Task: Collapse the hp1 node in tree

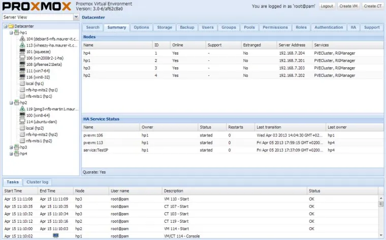Action: (11, 32)
